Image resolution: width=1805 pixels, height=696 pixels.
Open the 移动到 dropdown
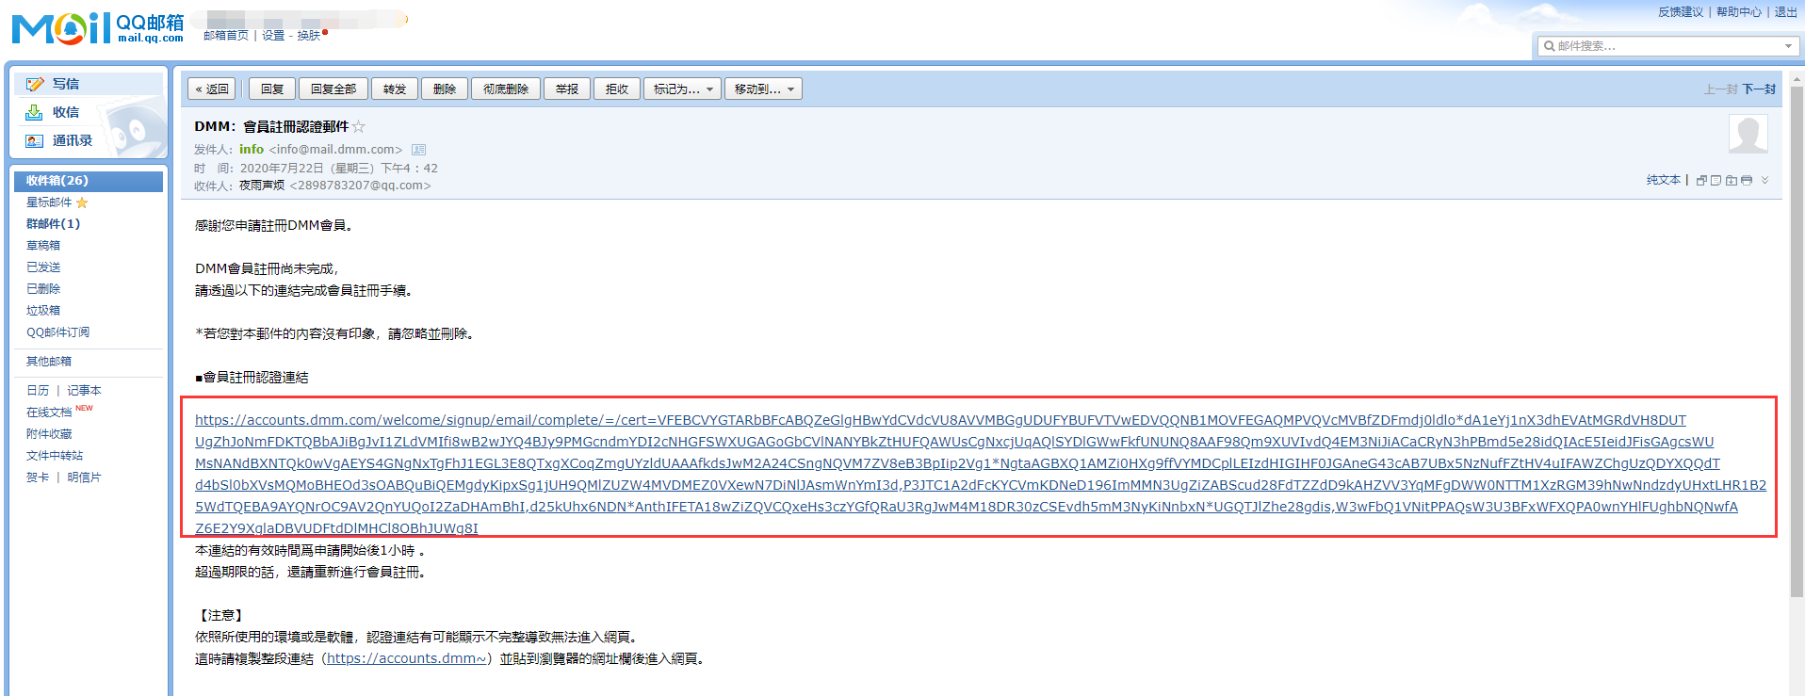coord(763,89)
